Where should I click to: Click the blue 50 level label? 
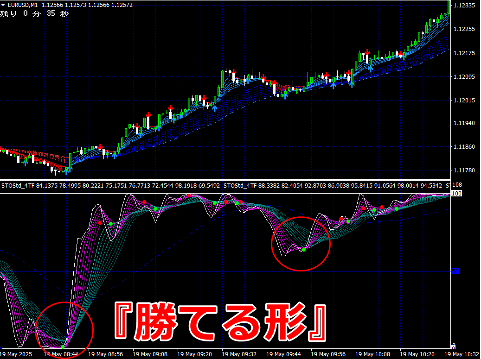pos(455,271)
